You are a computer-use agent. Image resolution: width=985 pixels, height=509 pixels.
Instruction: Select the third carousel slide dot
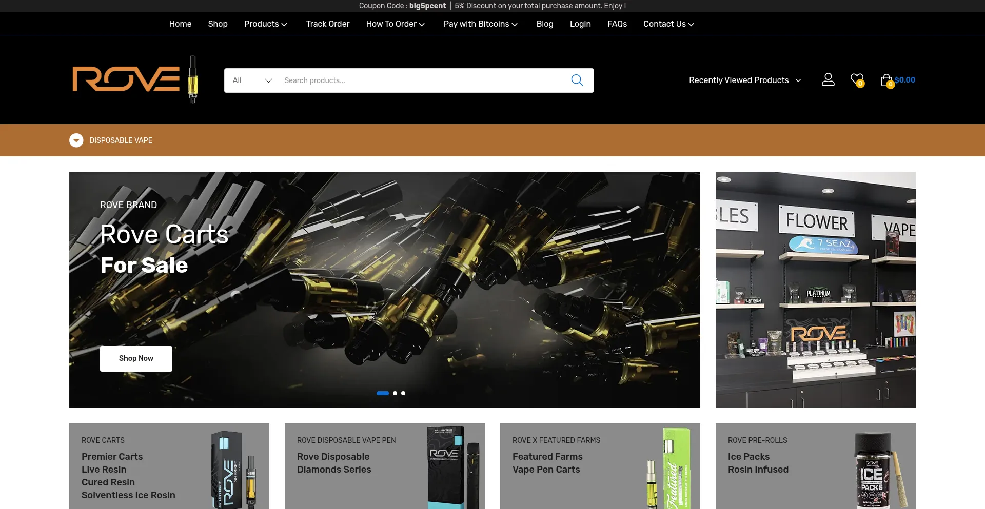[x=403, y=393]
